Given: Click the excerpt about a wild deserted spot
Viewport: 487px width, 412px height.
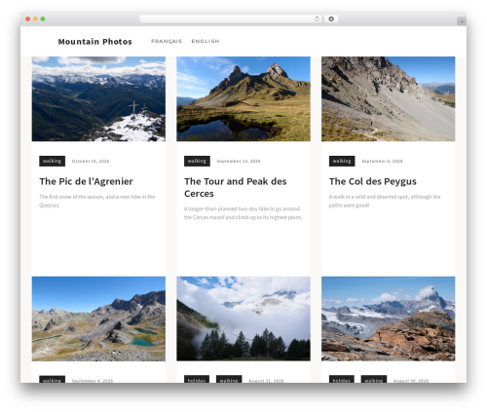Looking at the screenshot, I should 385,201.
